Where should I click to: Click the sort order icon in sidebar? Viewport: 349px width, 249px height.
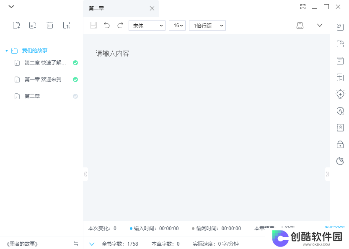coord(66,25)
